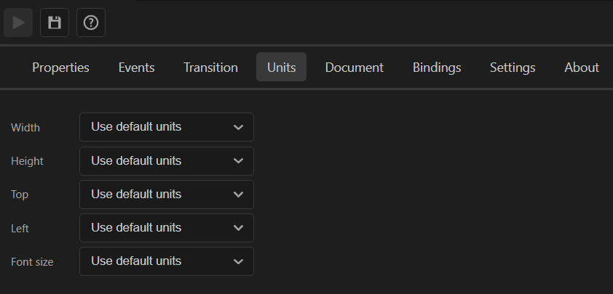Switch to the Properties tab
Screen dimensions: 613x294
click(x=60, y=67)
